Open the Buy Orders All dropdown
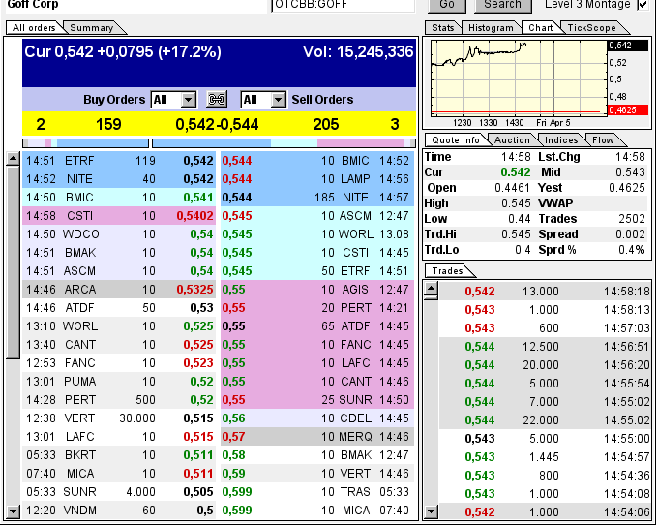The image size is (658, 526). tap(173, 100)
